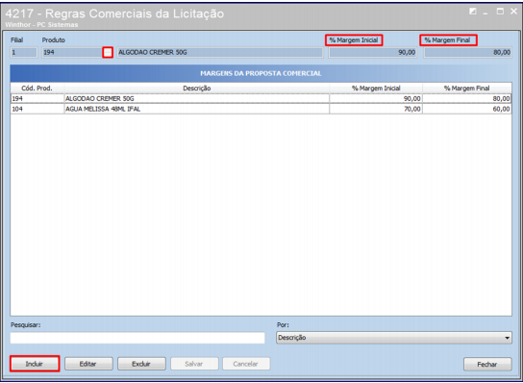Click the 70,00 initial margin cell
This screenshot has width=523, height=383.
(376, 109)
